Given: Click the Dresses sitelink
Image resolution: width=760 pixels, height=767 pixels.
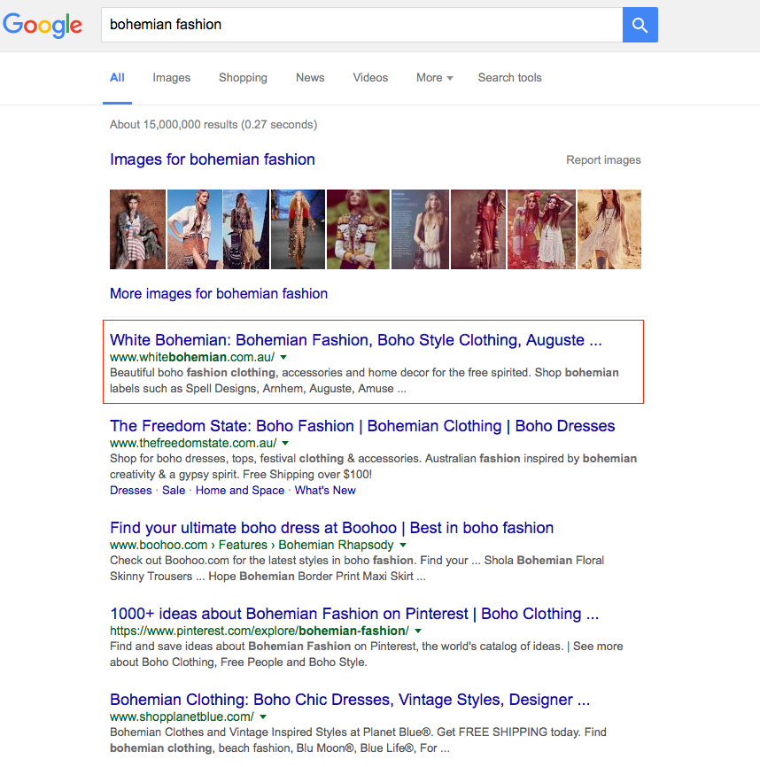Looking at the screenshot, I should tap(130, 490).
